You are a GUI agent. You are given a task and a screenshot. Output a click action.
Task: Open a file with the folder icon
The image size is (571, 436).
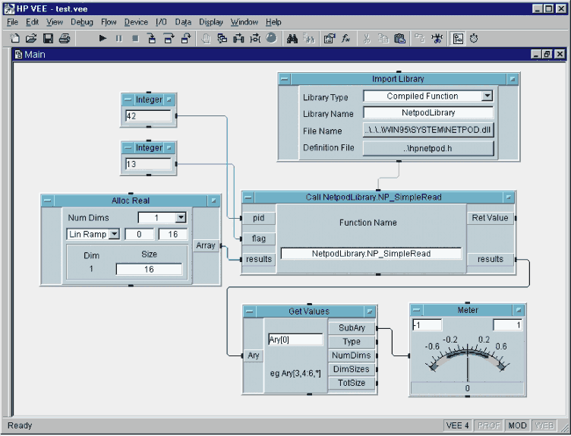tap(31, 38)
